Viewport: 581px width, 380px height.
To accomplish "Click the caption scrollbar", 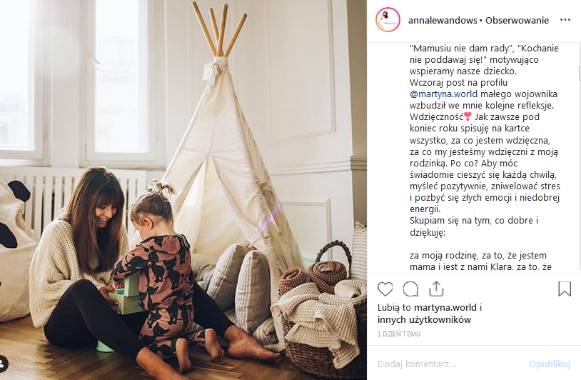I will tap(579, 74).
